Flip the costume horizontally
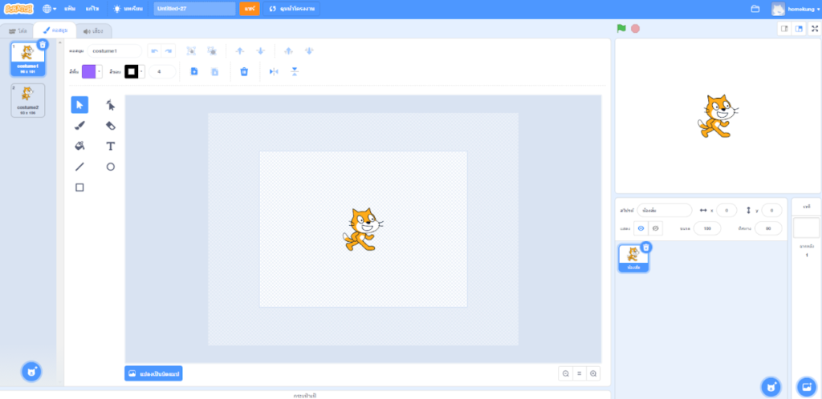 pos(274,71)
